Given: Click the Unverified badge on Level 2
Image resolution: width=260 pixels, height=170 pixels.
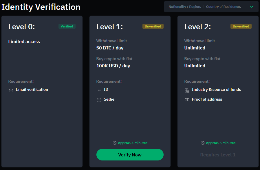Looking at the screenshot, I should 241,26.
